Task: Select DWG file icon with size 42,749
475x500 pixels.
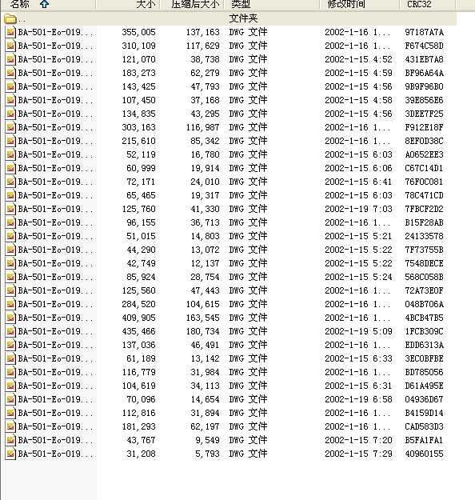Action: pyautogui.click(x=10, y=263)
